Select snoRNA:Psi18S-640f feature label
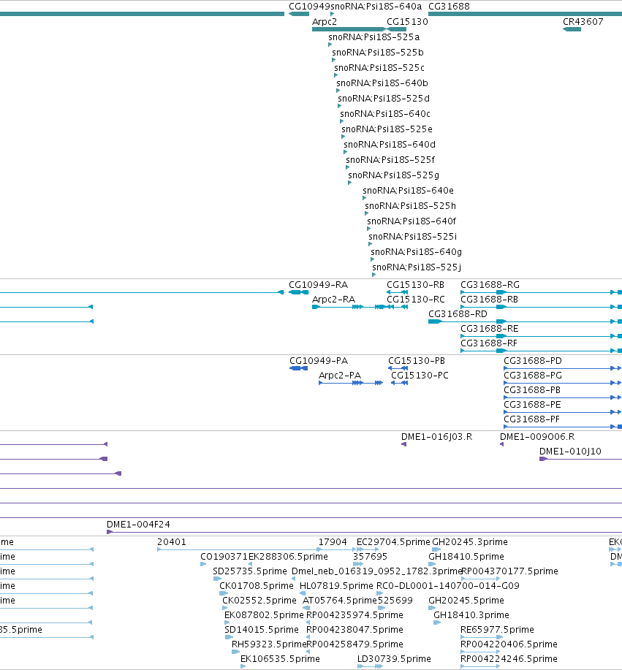The image size is (622, 670). point(411,222)
